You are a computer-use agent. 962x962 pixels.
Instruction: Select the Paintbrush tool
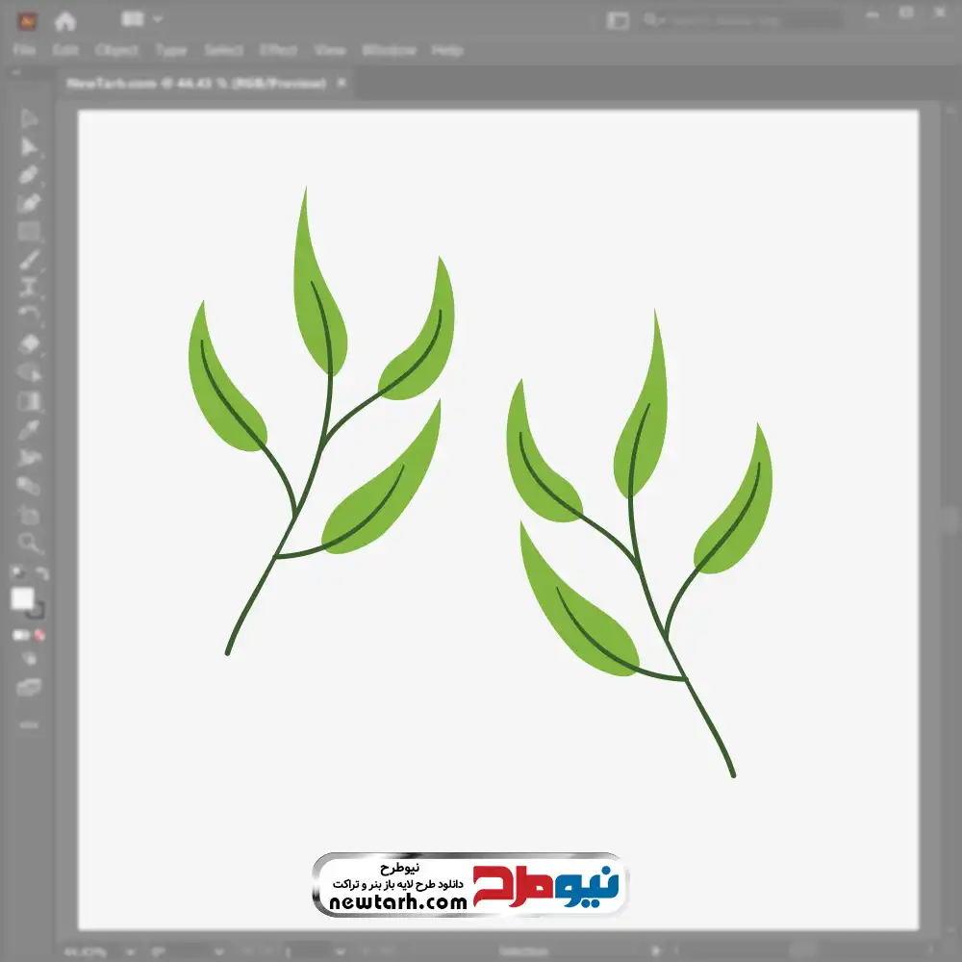coord(29,259)
